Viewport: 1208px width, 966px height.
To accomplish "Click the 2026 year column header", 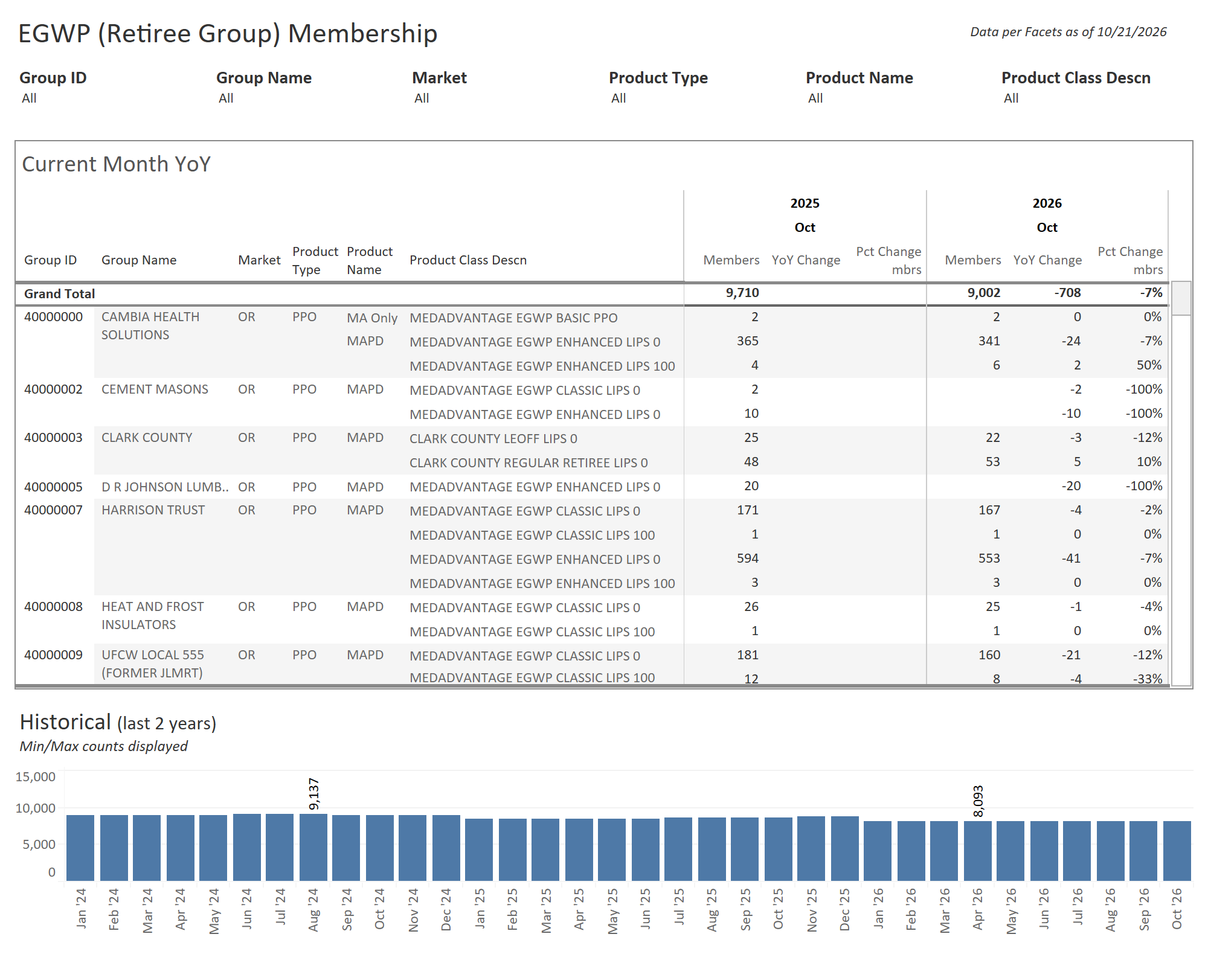I will pos(1047,203).
